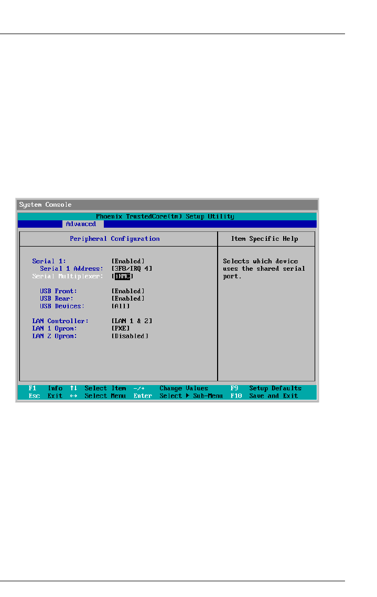Click the Phoenix TrustedCore Setup Utility title
This screenshot has height=597, width=377.
(165, 216)
